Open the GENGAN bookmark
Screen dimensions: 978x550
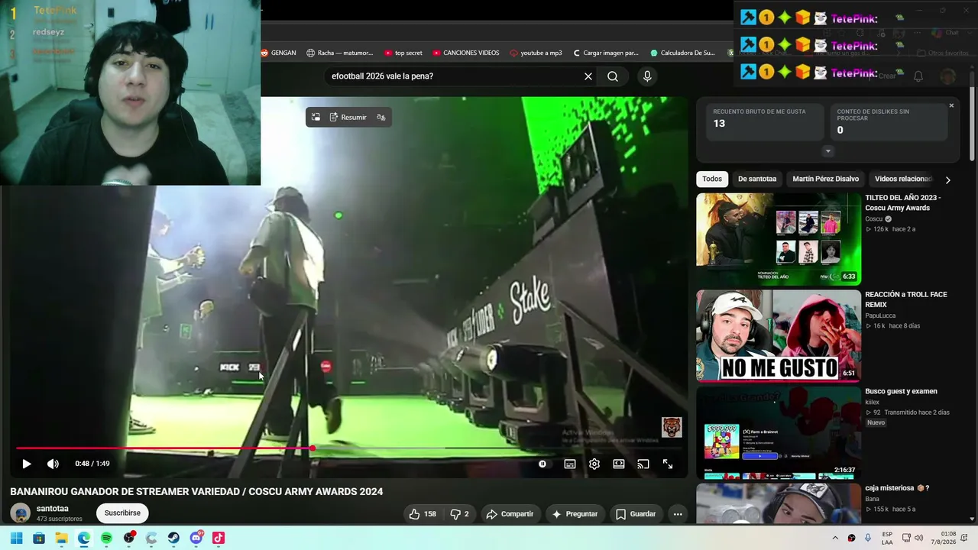pyautogui.click(x=279, y=53)
